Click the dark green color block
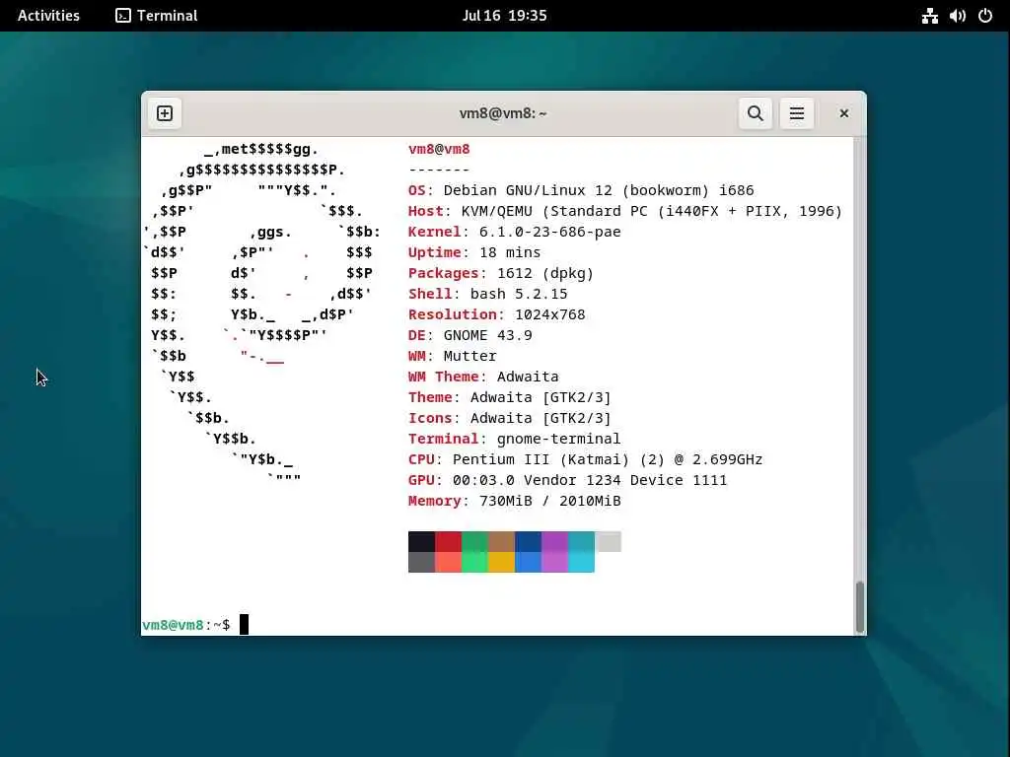 (x=474, y=541)
